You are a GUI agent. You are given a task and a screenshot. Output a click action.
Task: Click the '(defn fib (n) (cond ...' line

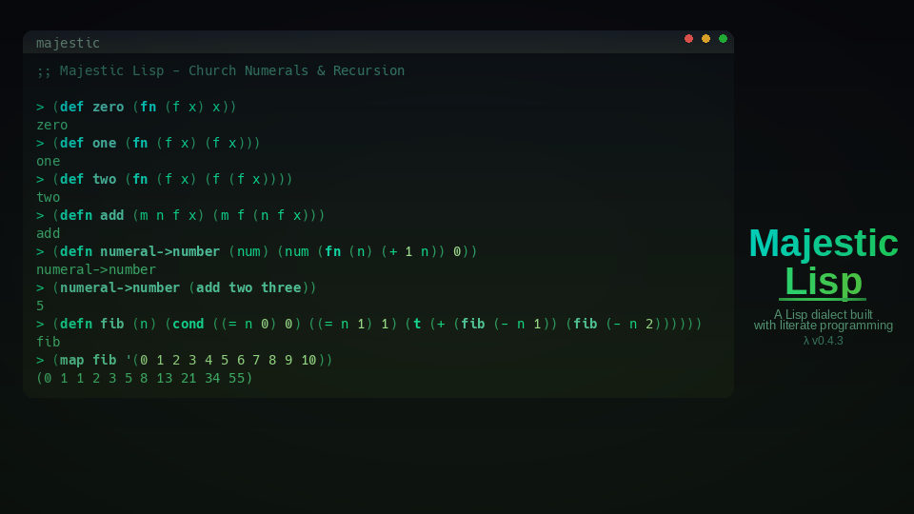(369, 324)
